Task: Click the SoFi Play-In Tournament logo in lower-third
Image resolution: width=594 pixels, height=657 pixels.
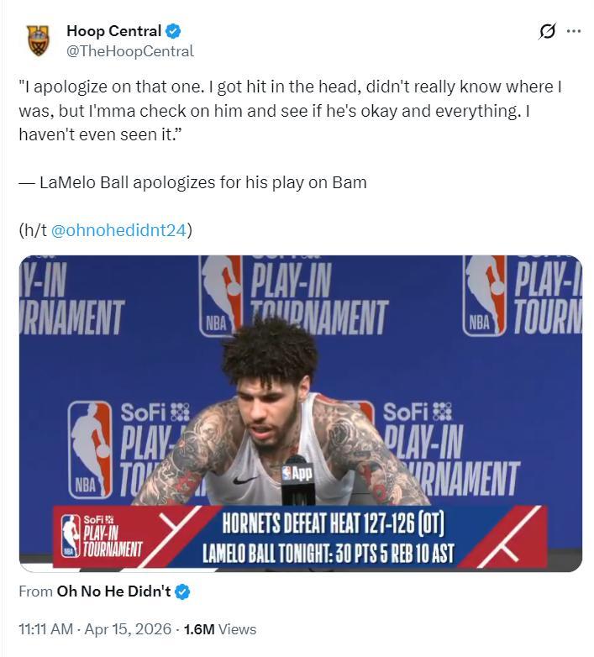Action: point(101,536)
